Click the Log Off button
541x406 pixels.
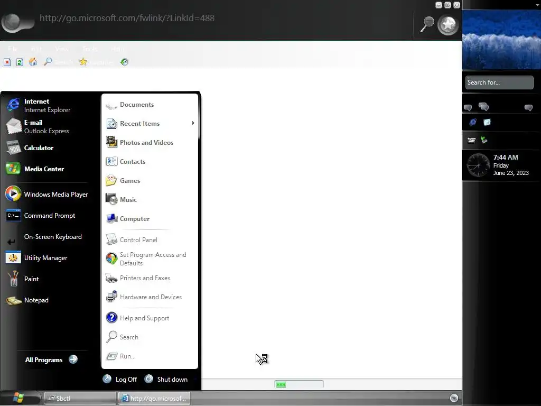(120, 379)
